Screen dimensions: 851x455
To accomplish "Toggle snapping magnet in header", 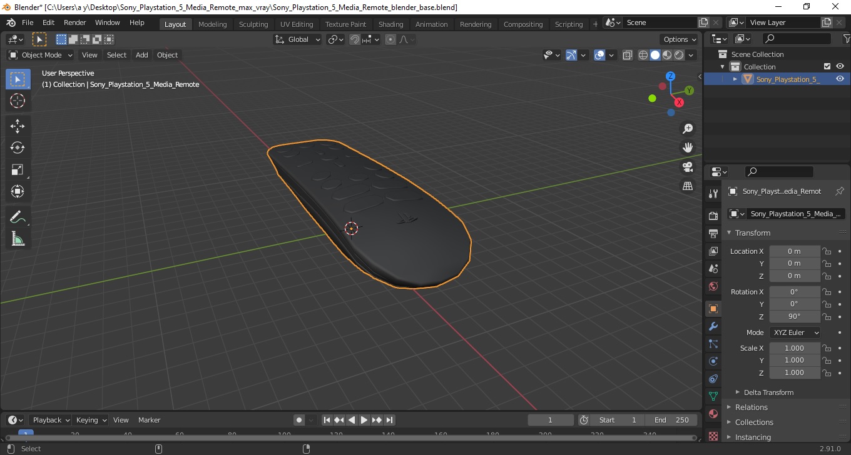I will click(x=355, y=39).
